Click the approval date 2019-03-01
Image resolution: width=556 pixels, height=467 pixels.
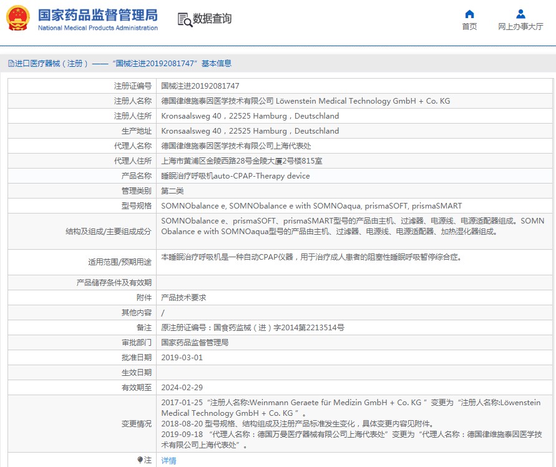tap(182, 358)
